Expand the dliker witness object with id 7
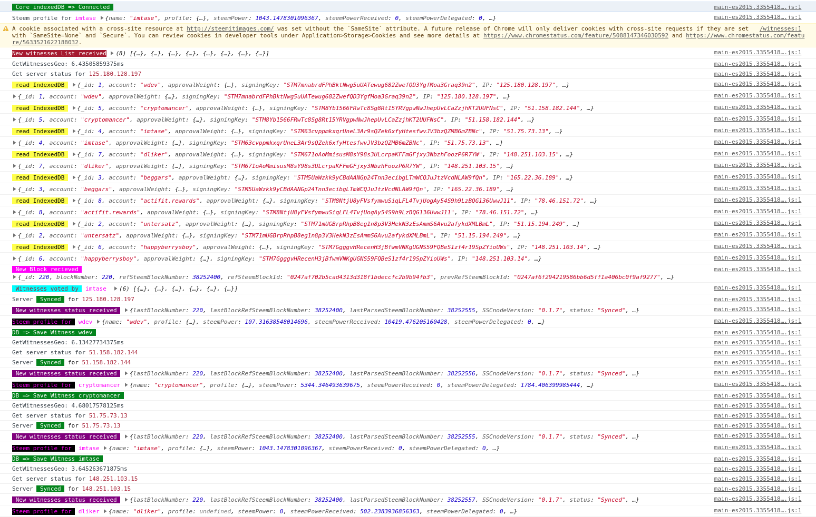 click(14, 166)
